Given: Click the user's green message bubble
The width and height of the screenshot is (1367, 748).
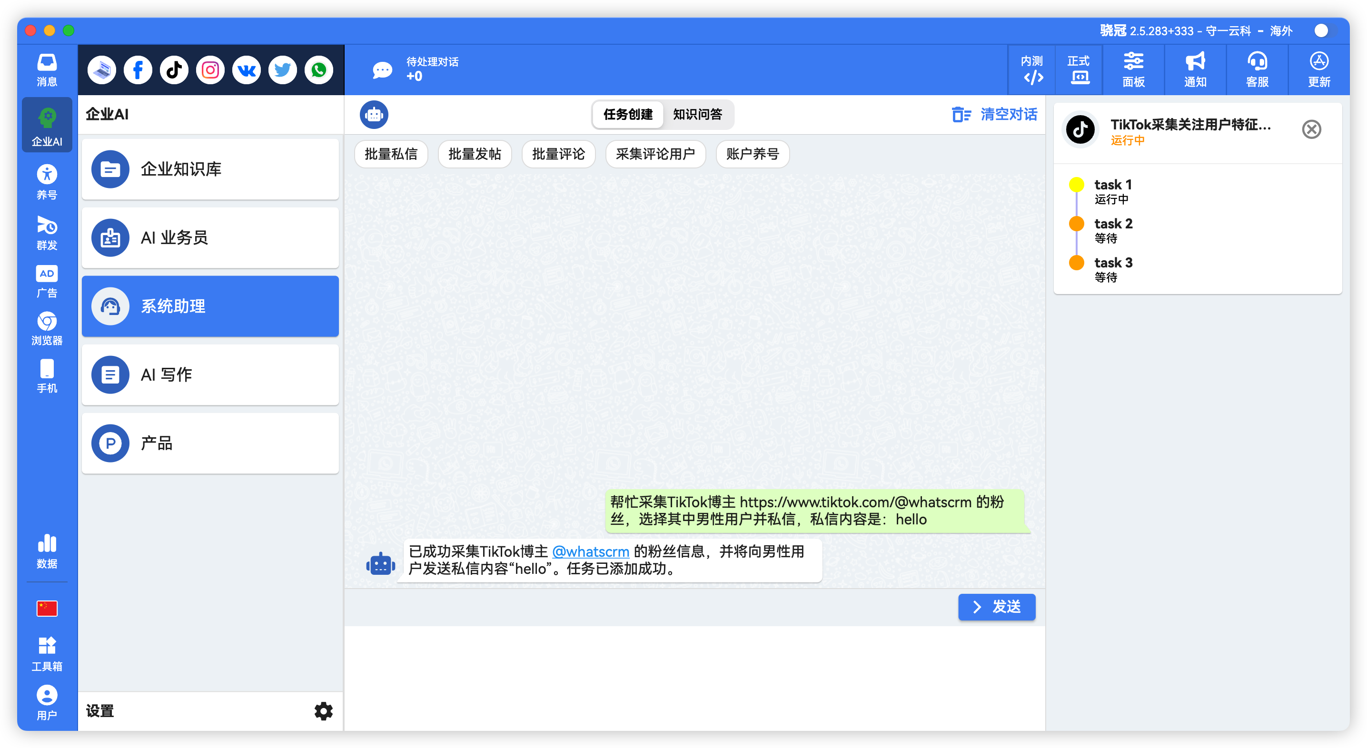Looking at the screenshot, I should pyautogui.click(x=816, y=511).
